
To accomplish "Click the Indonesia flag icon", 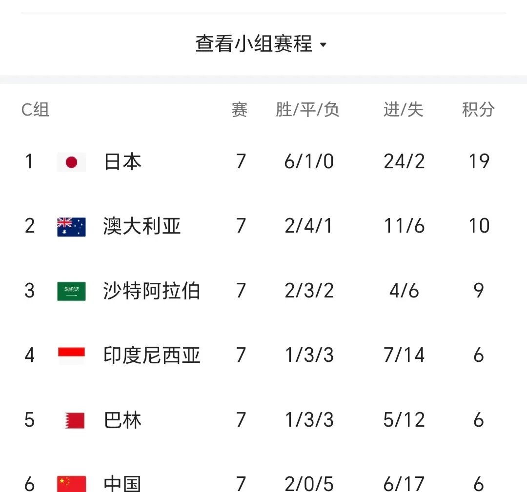I will [71, 355].
